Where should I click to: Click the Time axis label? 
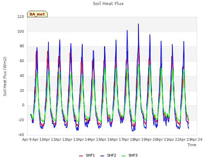pos(192,145)
